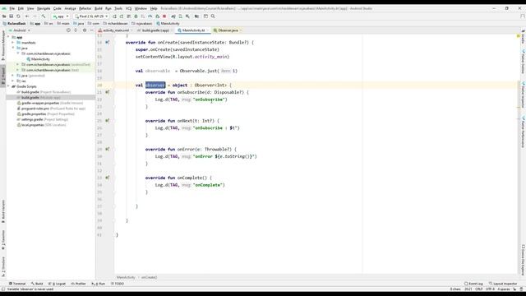The height and width of the screenshot is (296, 526).
Task: Open the Pixel 2 XL API 29 device dropdown
Action: click(91, 16)
